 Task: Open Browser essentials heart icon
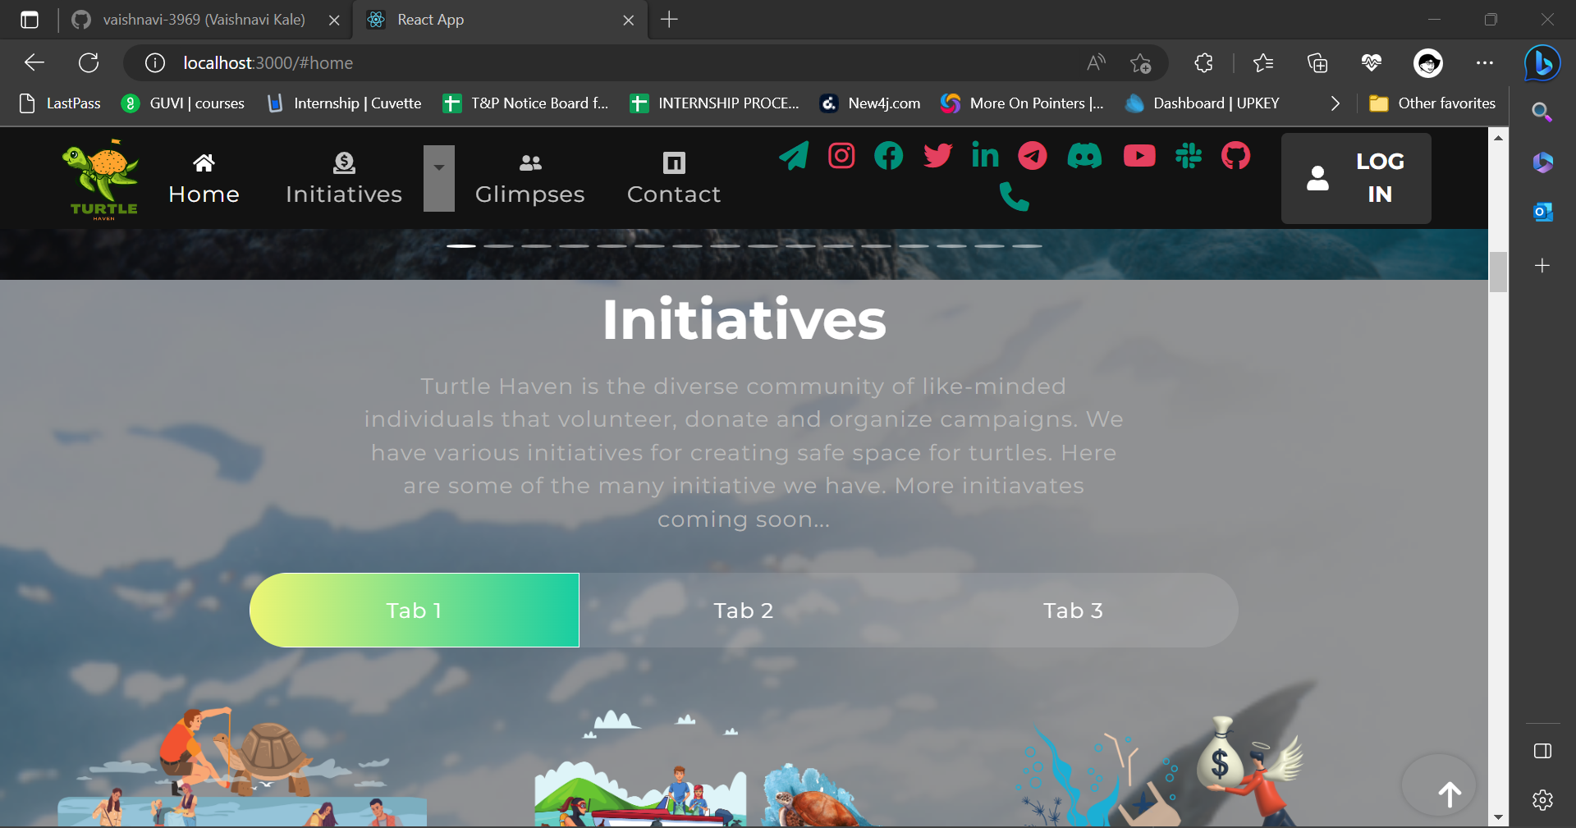[x=1372, y=62]
